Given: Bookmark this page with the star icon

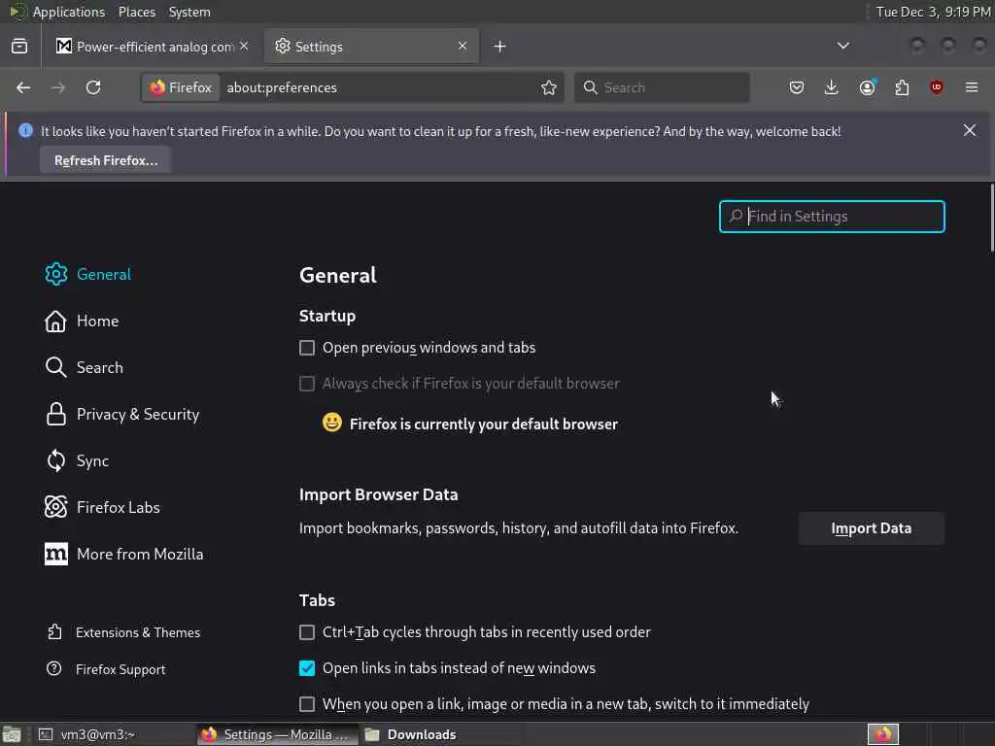Looking at the screenshot, I should pos(549,87).
